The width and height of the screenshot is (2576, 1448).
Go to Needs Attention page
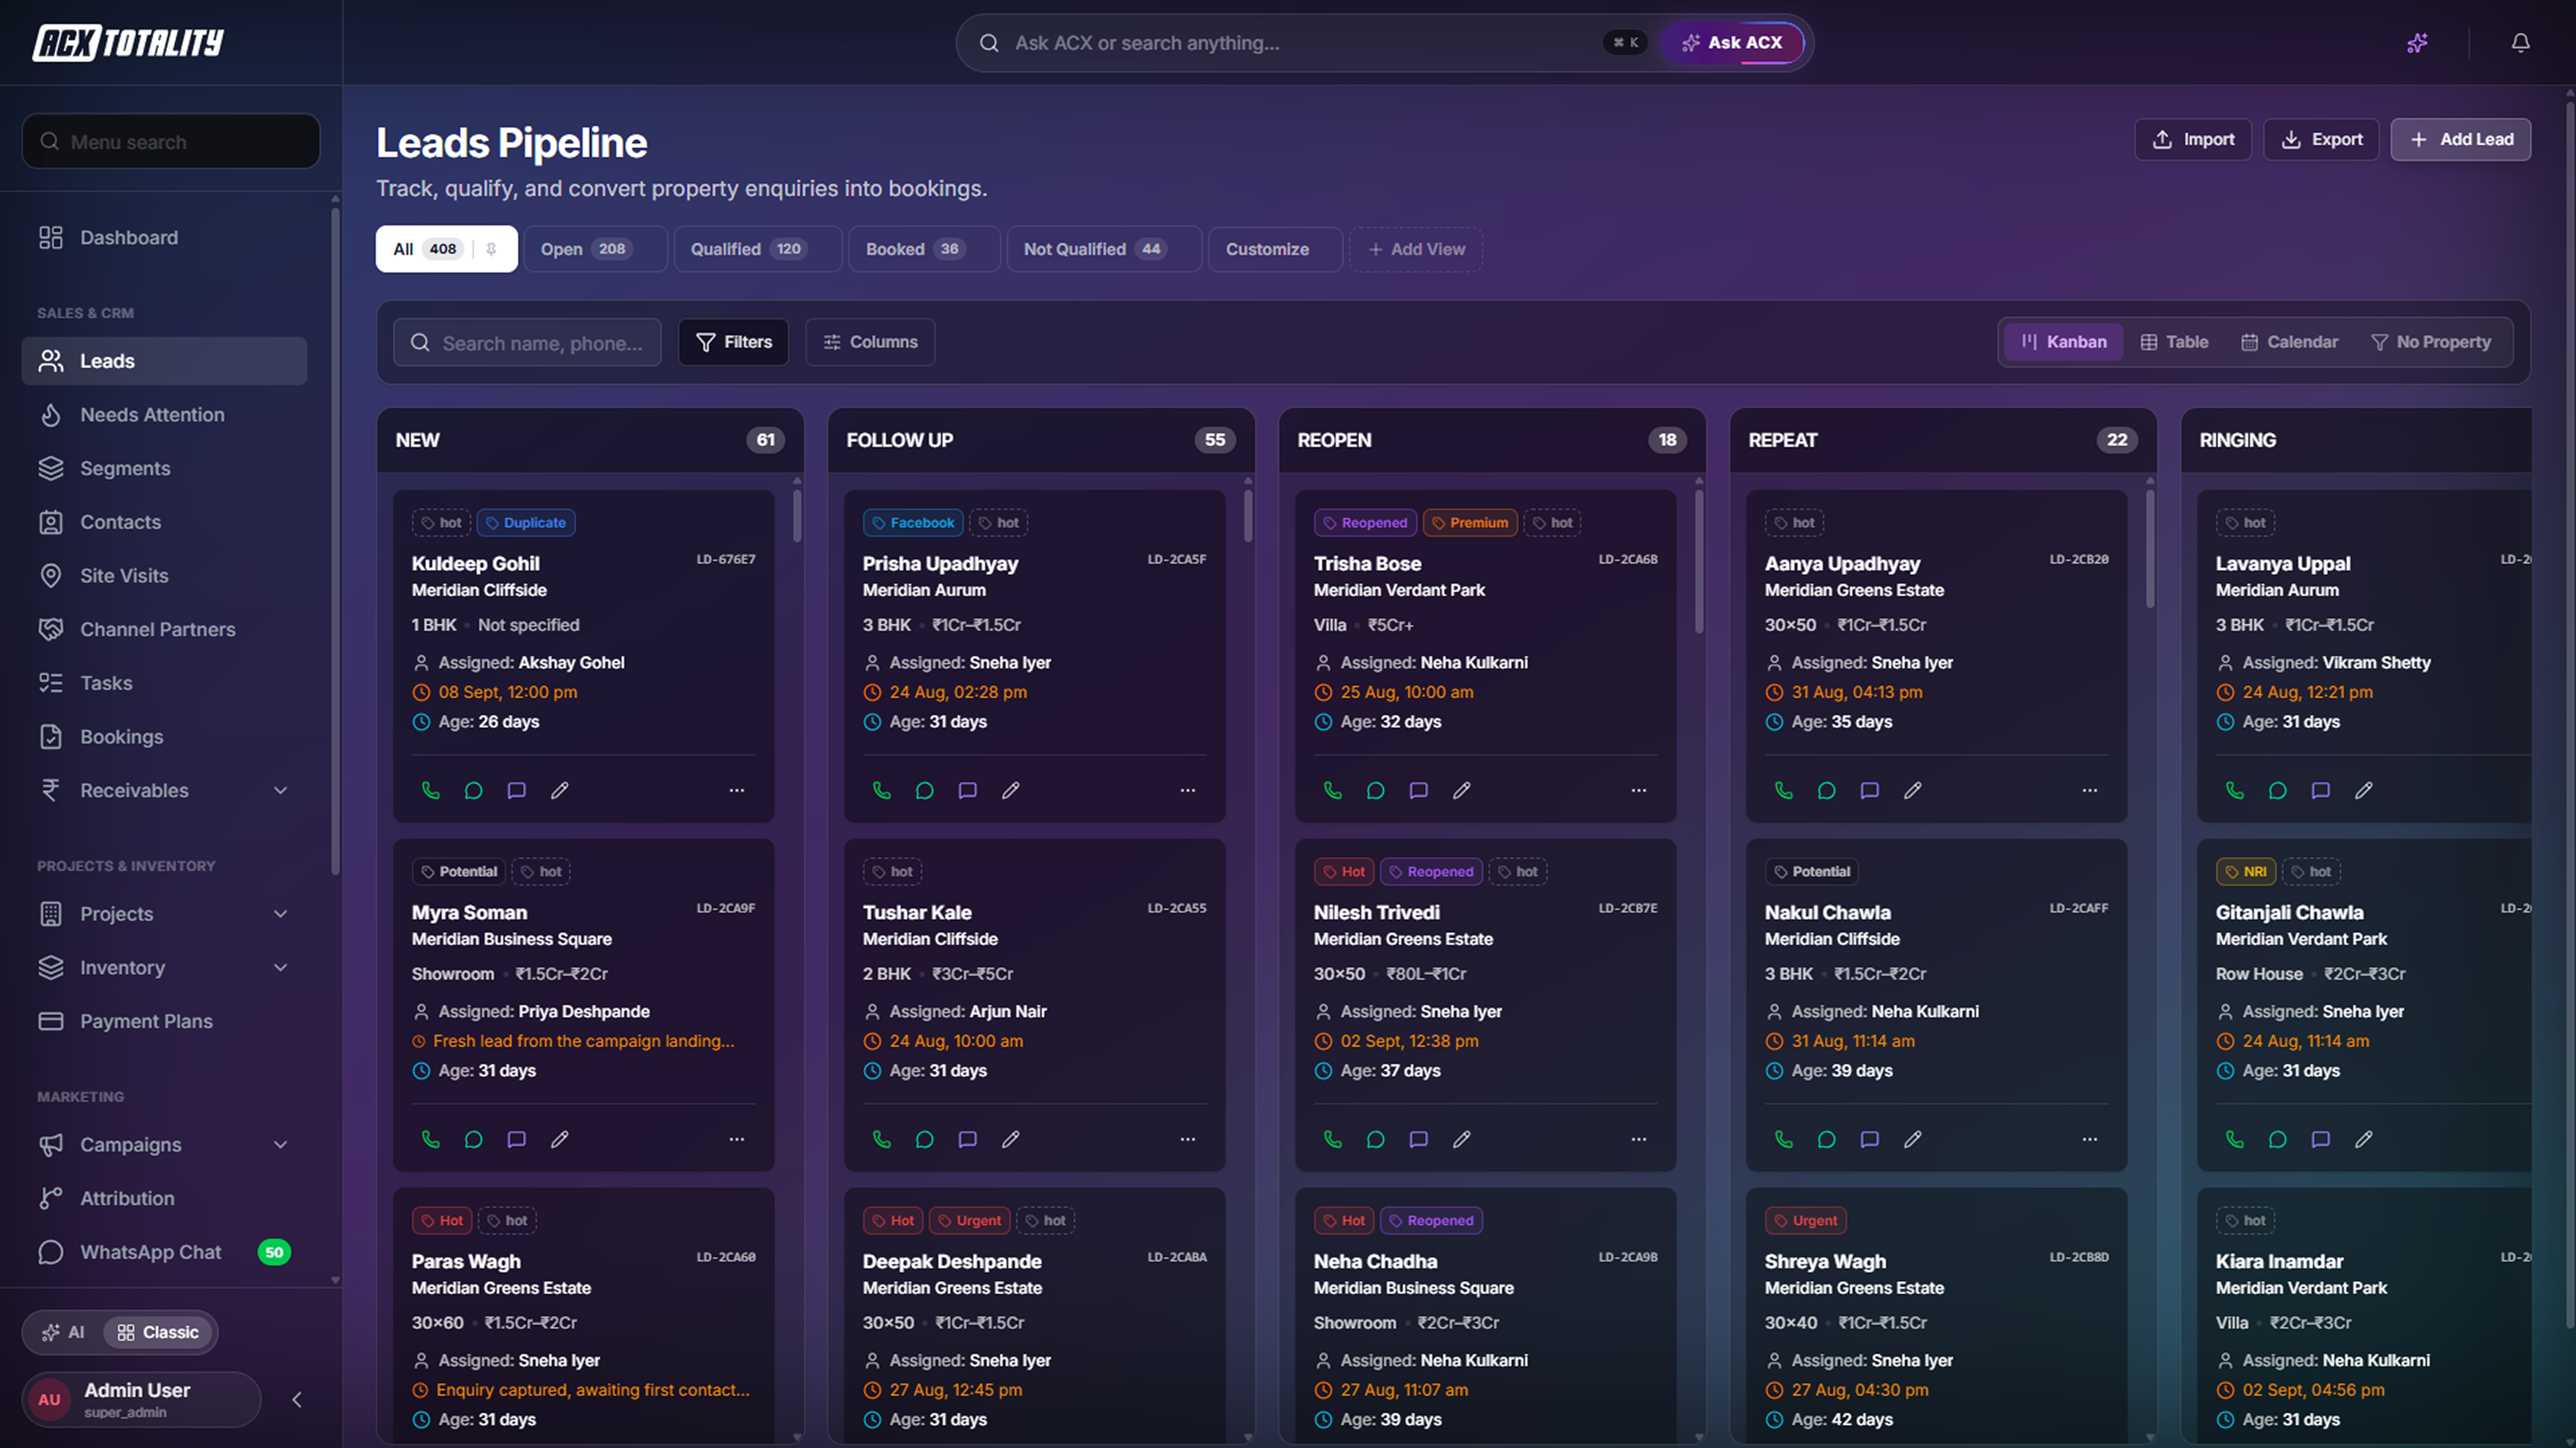(x=164, y=414)
